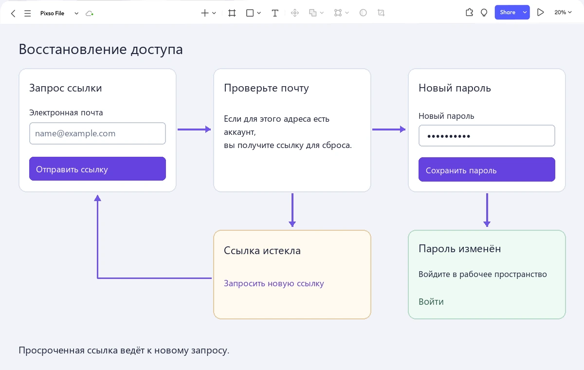584x370 pixels.
Task: Click the name@example.com email field
Action: [x=97, y=133]
